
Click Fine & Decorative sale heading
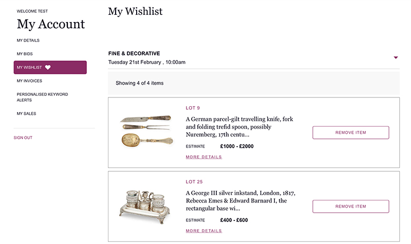(134, 53)
